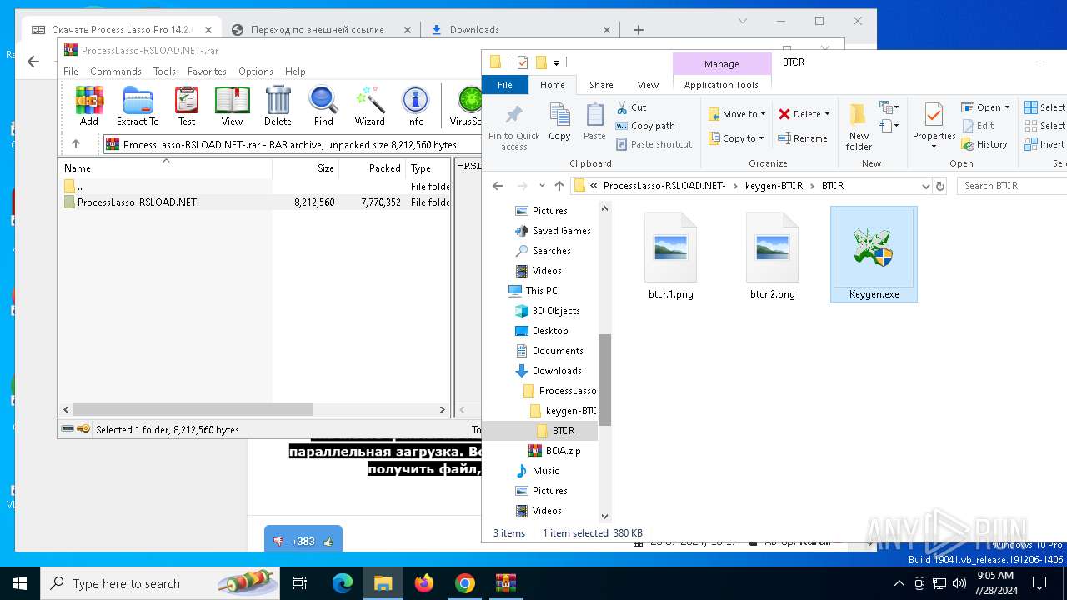Expand the Explorer address bar history dropdown
The width and height of the screenshot is (1067, 600).
(x=925, y=186)
